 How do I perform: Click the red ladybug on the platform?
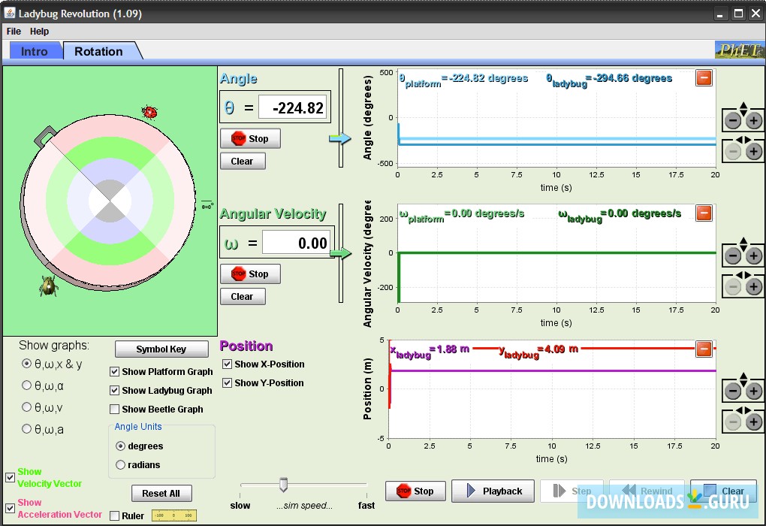[149, 113]
